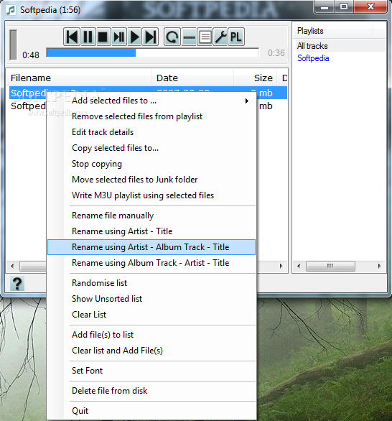The width and height of the screenshot is (392, 421).
Task: Choose 'Move selected files to Junk folder'
Action: coord(151,180)
